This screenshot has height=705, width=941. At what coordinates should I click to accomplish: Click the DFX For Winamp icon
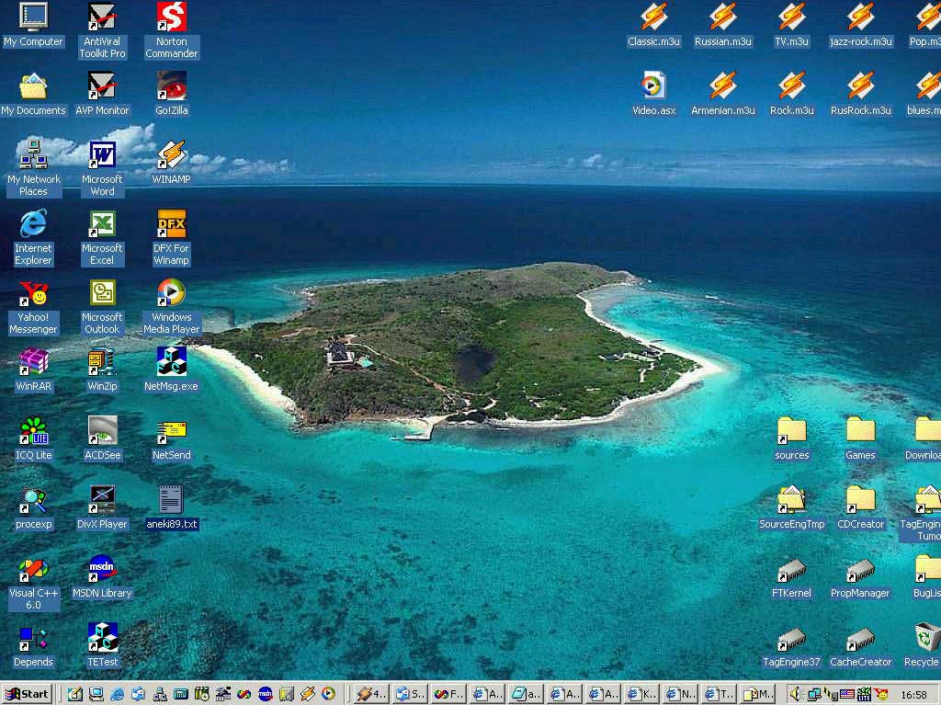tap(171, 224)
